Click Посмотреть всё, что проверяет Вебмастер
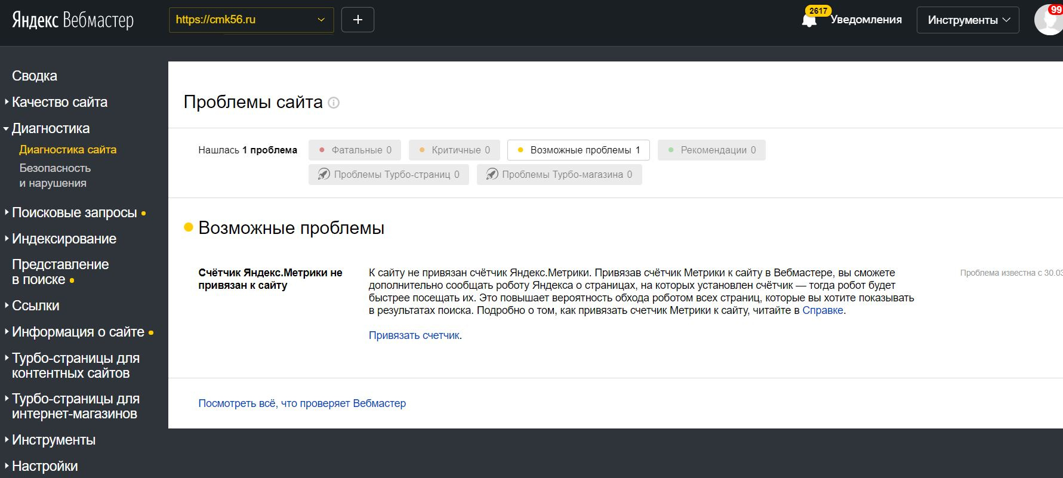Screen dimensions: 1063x478 [302, 403]
